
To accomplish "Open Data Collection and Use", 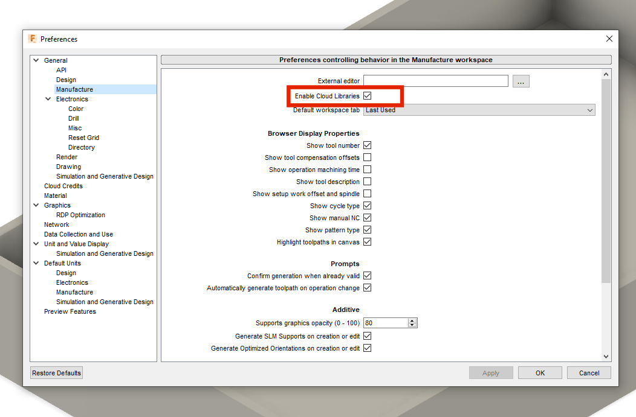I will (79, 234).
